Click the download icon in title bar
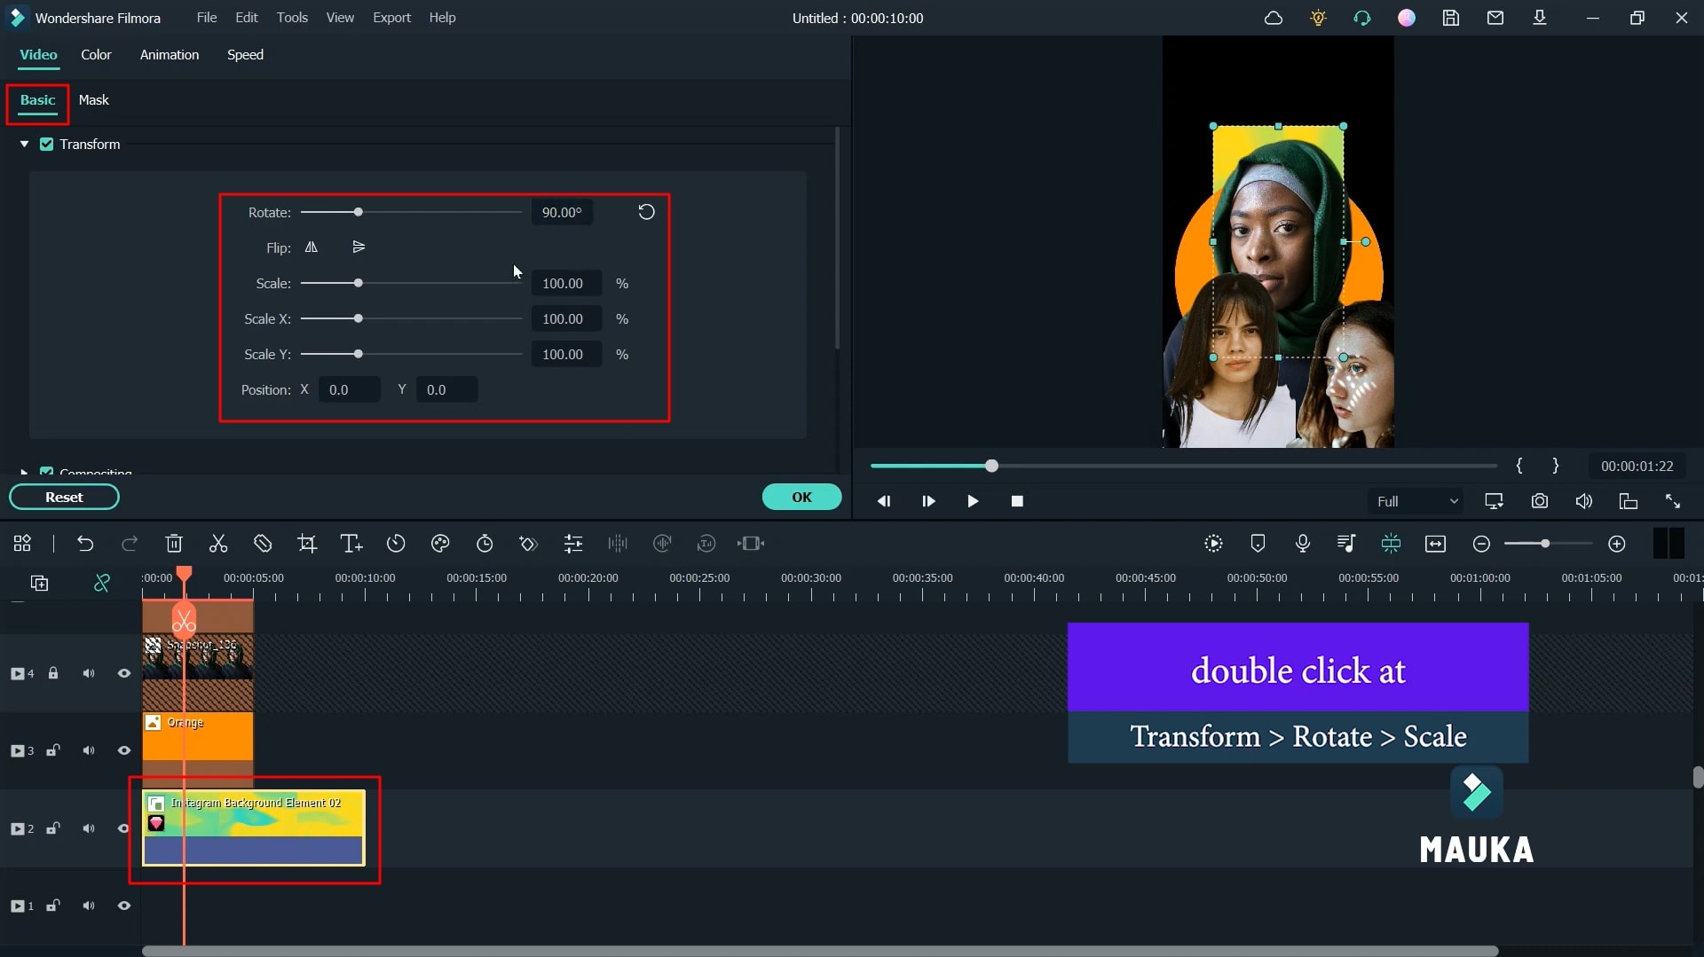Image resolution: width=1704 pixels, height=957 pixels. [1540, 18]
